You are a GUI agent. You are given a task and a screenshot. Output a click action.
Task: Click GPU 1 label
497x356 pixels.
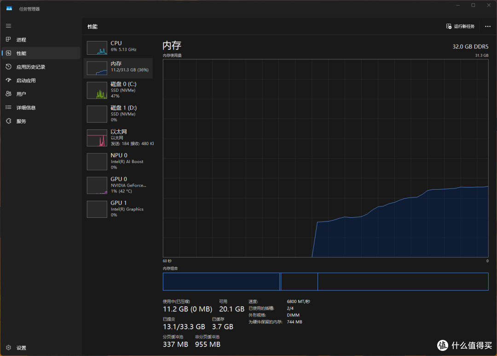point(119,203)
